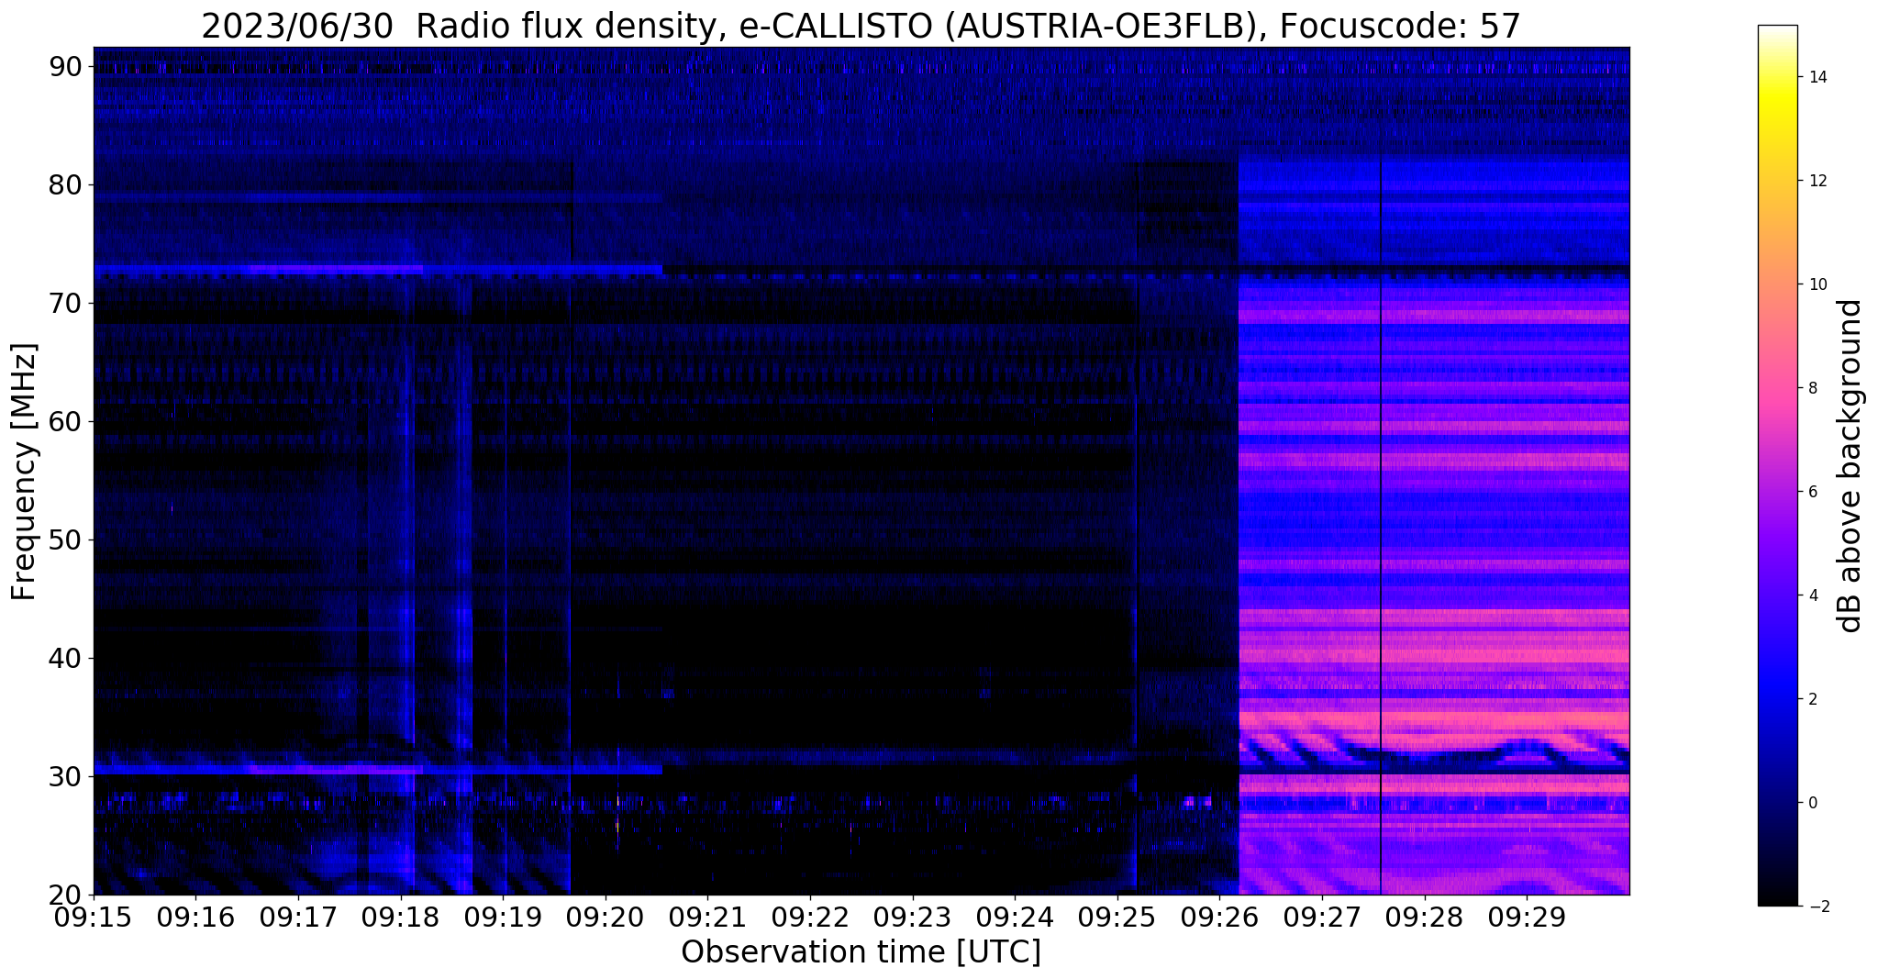The height and width of the screenshot is (979, 1878).
Task: Click the colorbar tick label 0
Action: point(1812,803)
